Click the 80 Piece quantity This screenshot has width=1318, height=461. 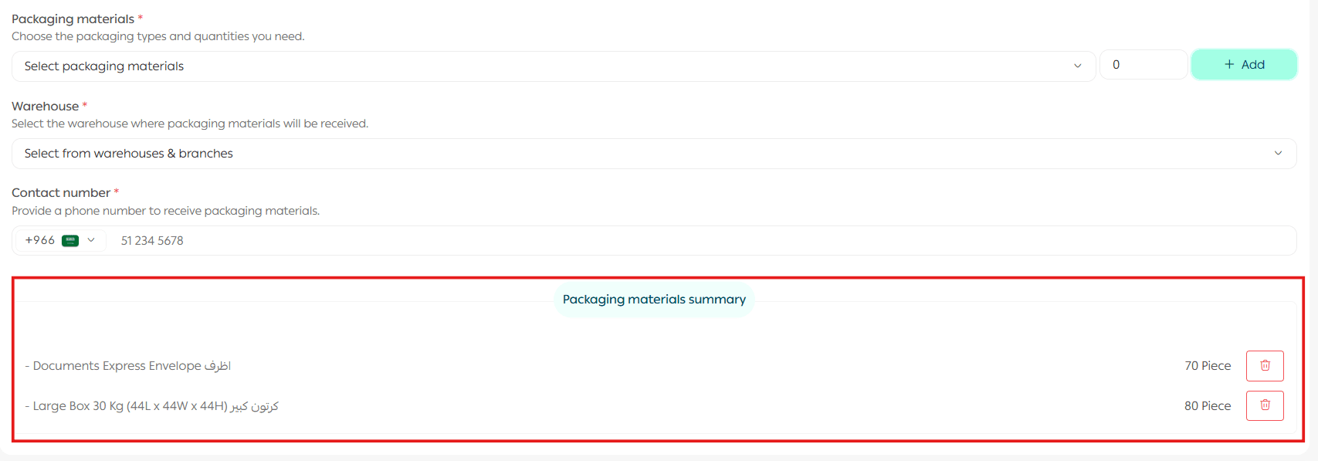click(1208, 406)
